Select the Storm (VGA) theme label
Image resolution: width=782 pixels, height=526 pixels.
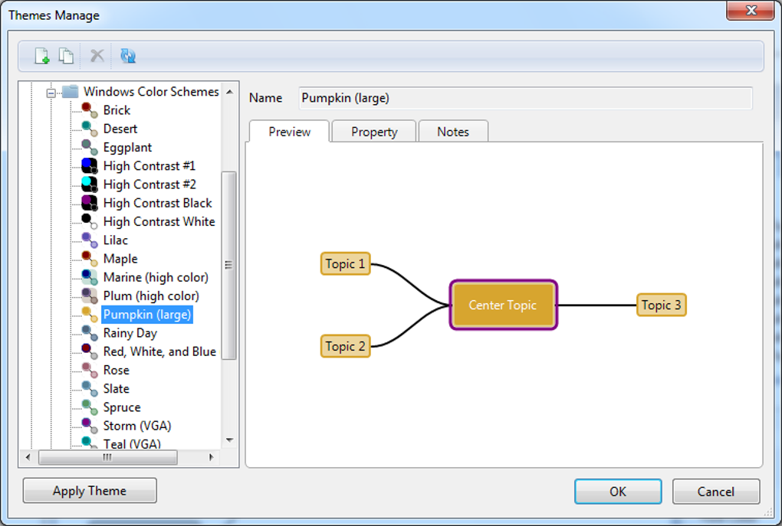tap(137, 426)
